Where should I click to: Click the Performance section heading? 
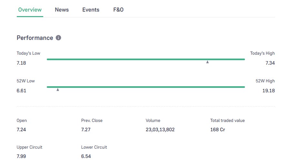click(x=35, y=38)
